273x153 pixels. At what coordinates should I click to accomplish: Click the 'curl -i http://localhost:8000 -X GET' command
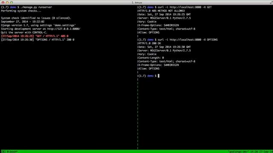point(185,7)
